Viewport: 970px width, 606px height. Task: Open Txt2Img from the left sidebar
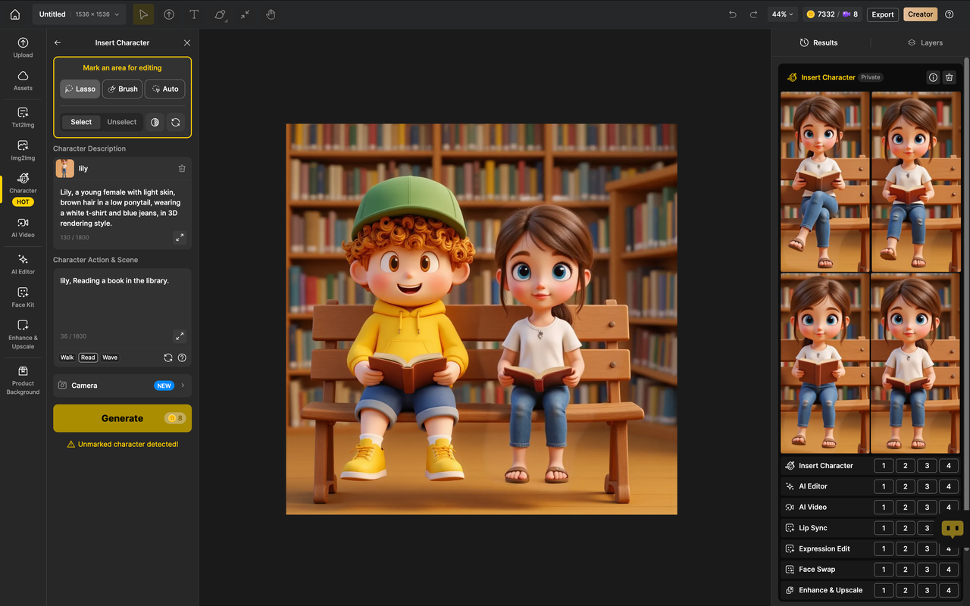(23, 117)
